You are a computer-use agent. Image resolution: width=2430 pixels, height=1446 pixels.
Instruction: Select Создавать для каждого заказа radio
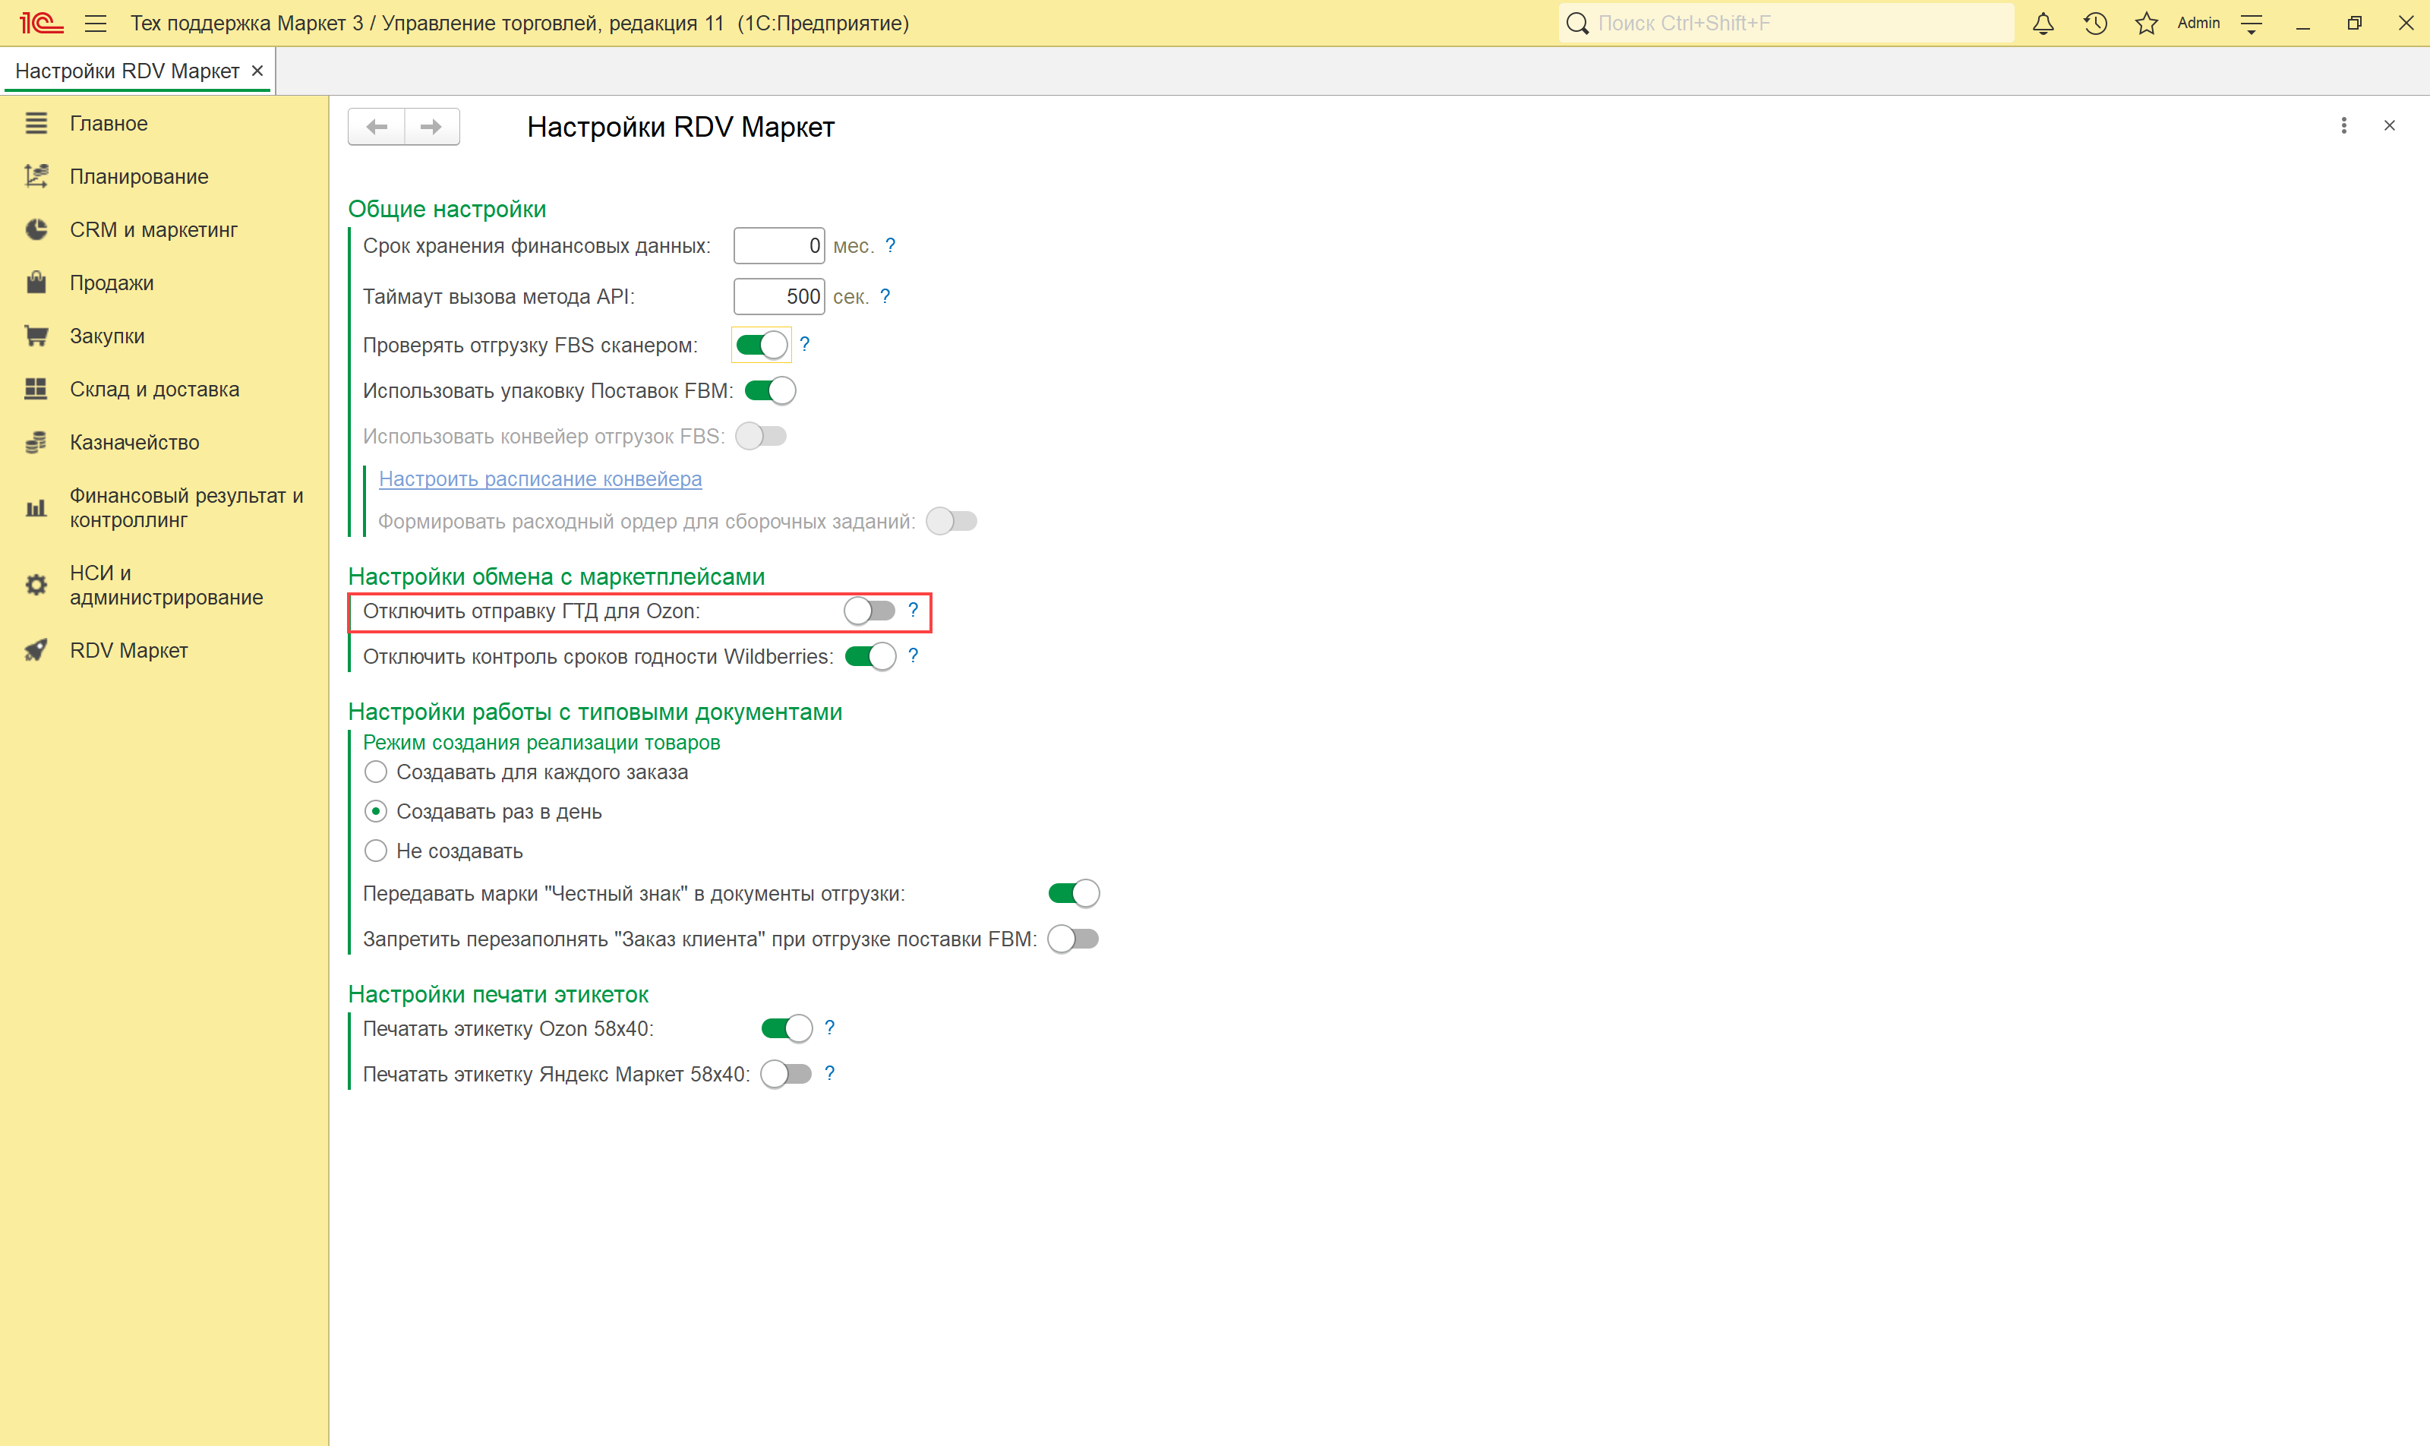click(x=376, y=772)
